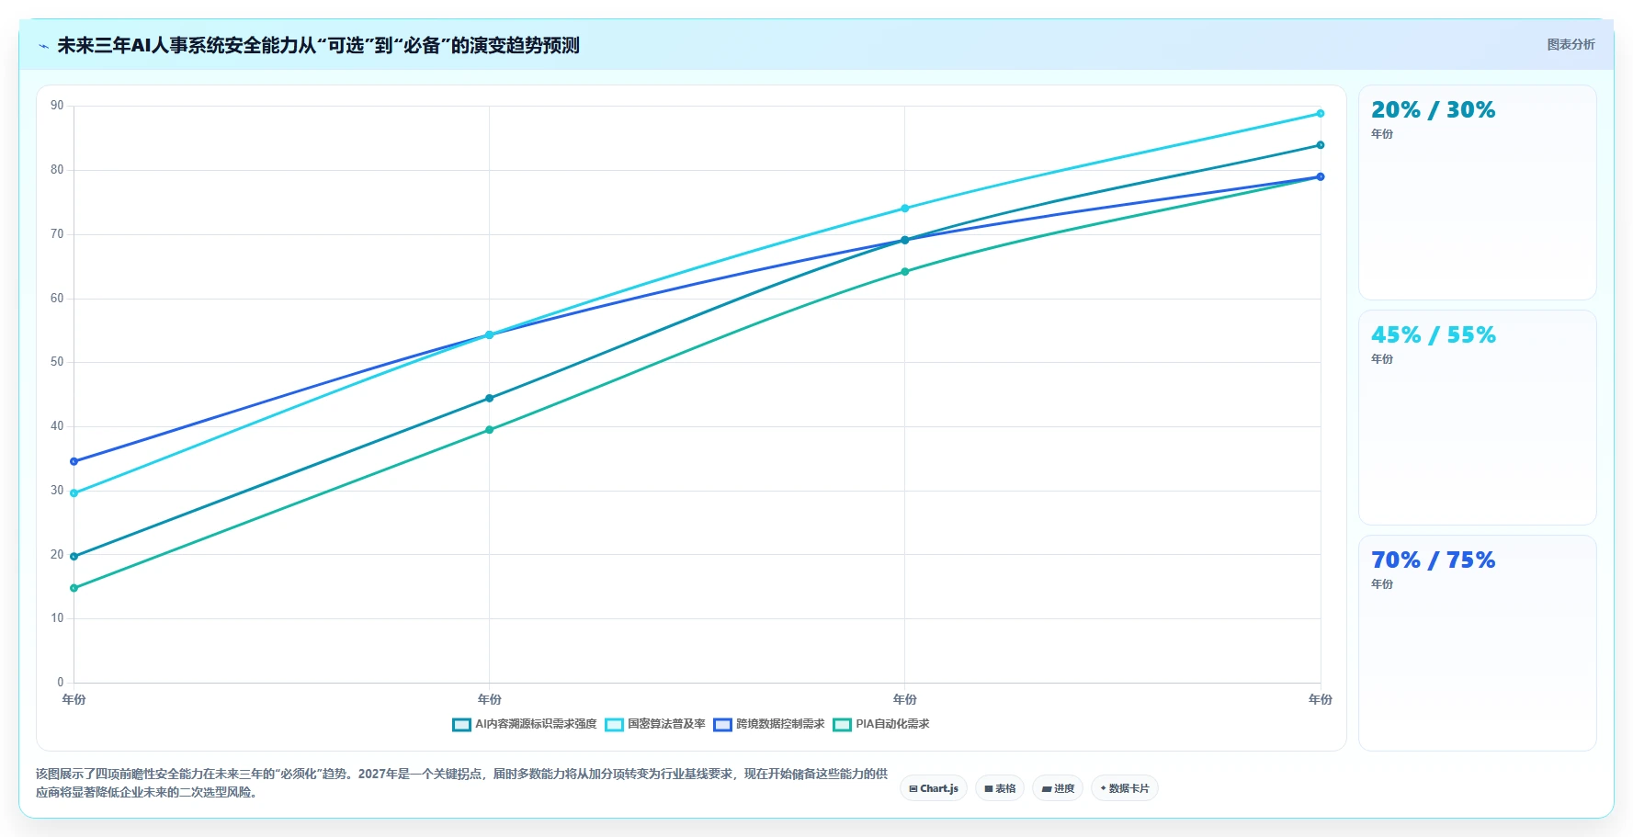
Task: Click the y-axis label 90
Action: point(57,106)
